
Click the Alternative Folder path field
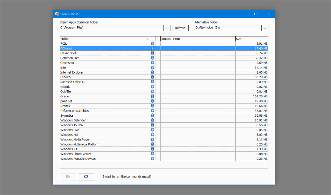click(x=228, y=28)
